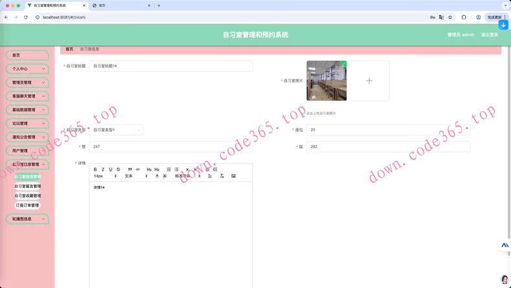Open the 文本 heading style dropdown
Screen dimensions: 511x288
coord(136,176)
